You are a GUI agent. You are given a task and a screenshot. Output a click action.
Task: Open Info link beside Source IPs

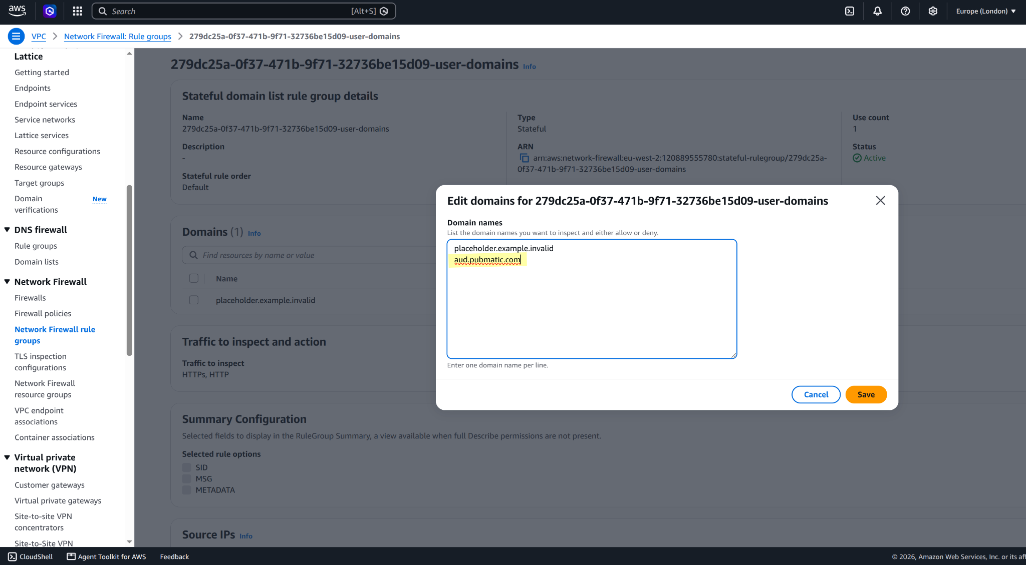click(x=246, y=536)
